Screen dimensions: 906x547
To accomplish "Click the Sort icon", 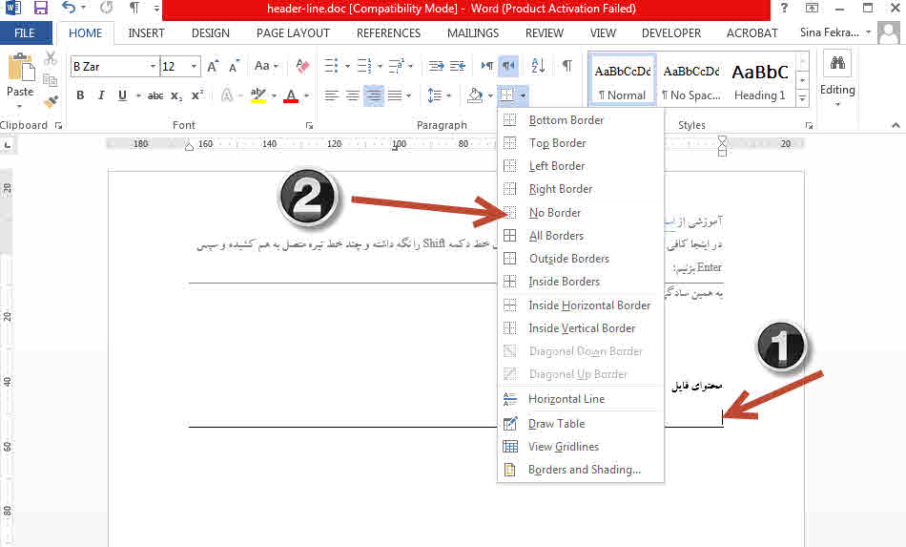I will click(538, 66).
